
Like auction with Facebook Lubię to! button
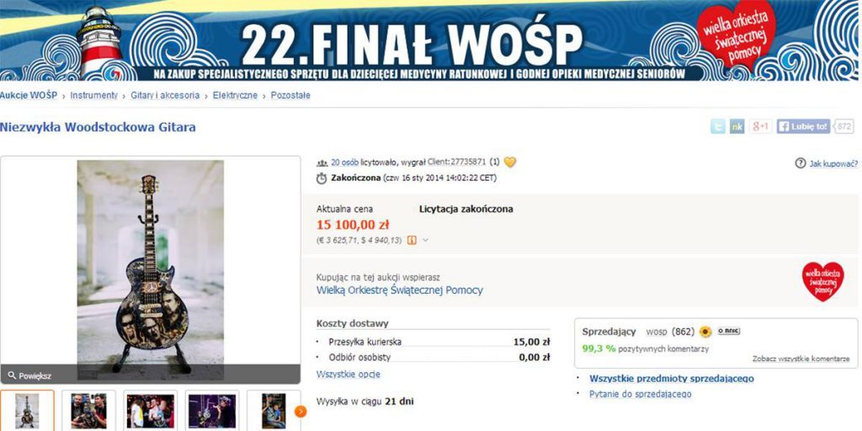click(x=803, y=126)
